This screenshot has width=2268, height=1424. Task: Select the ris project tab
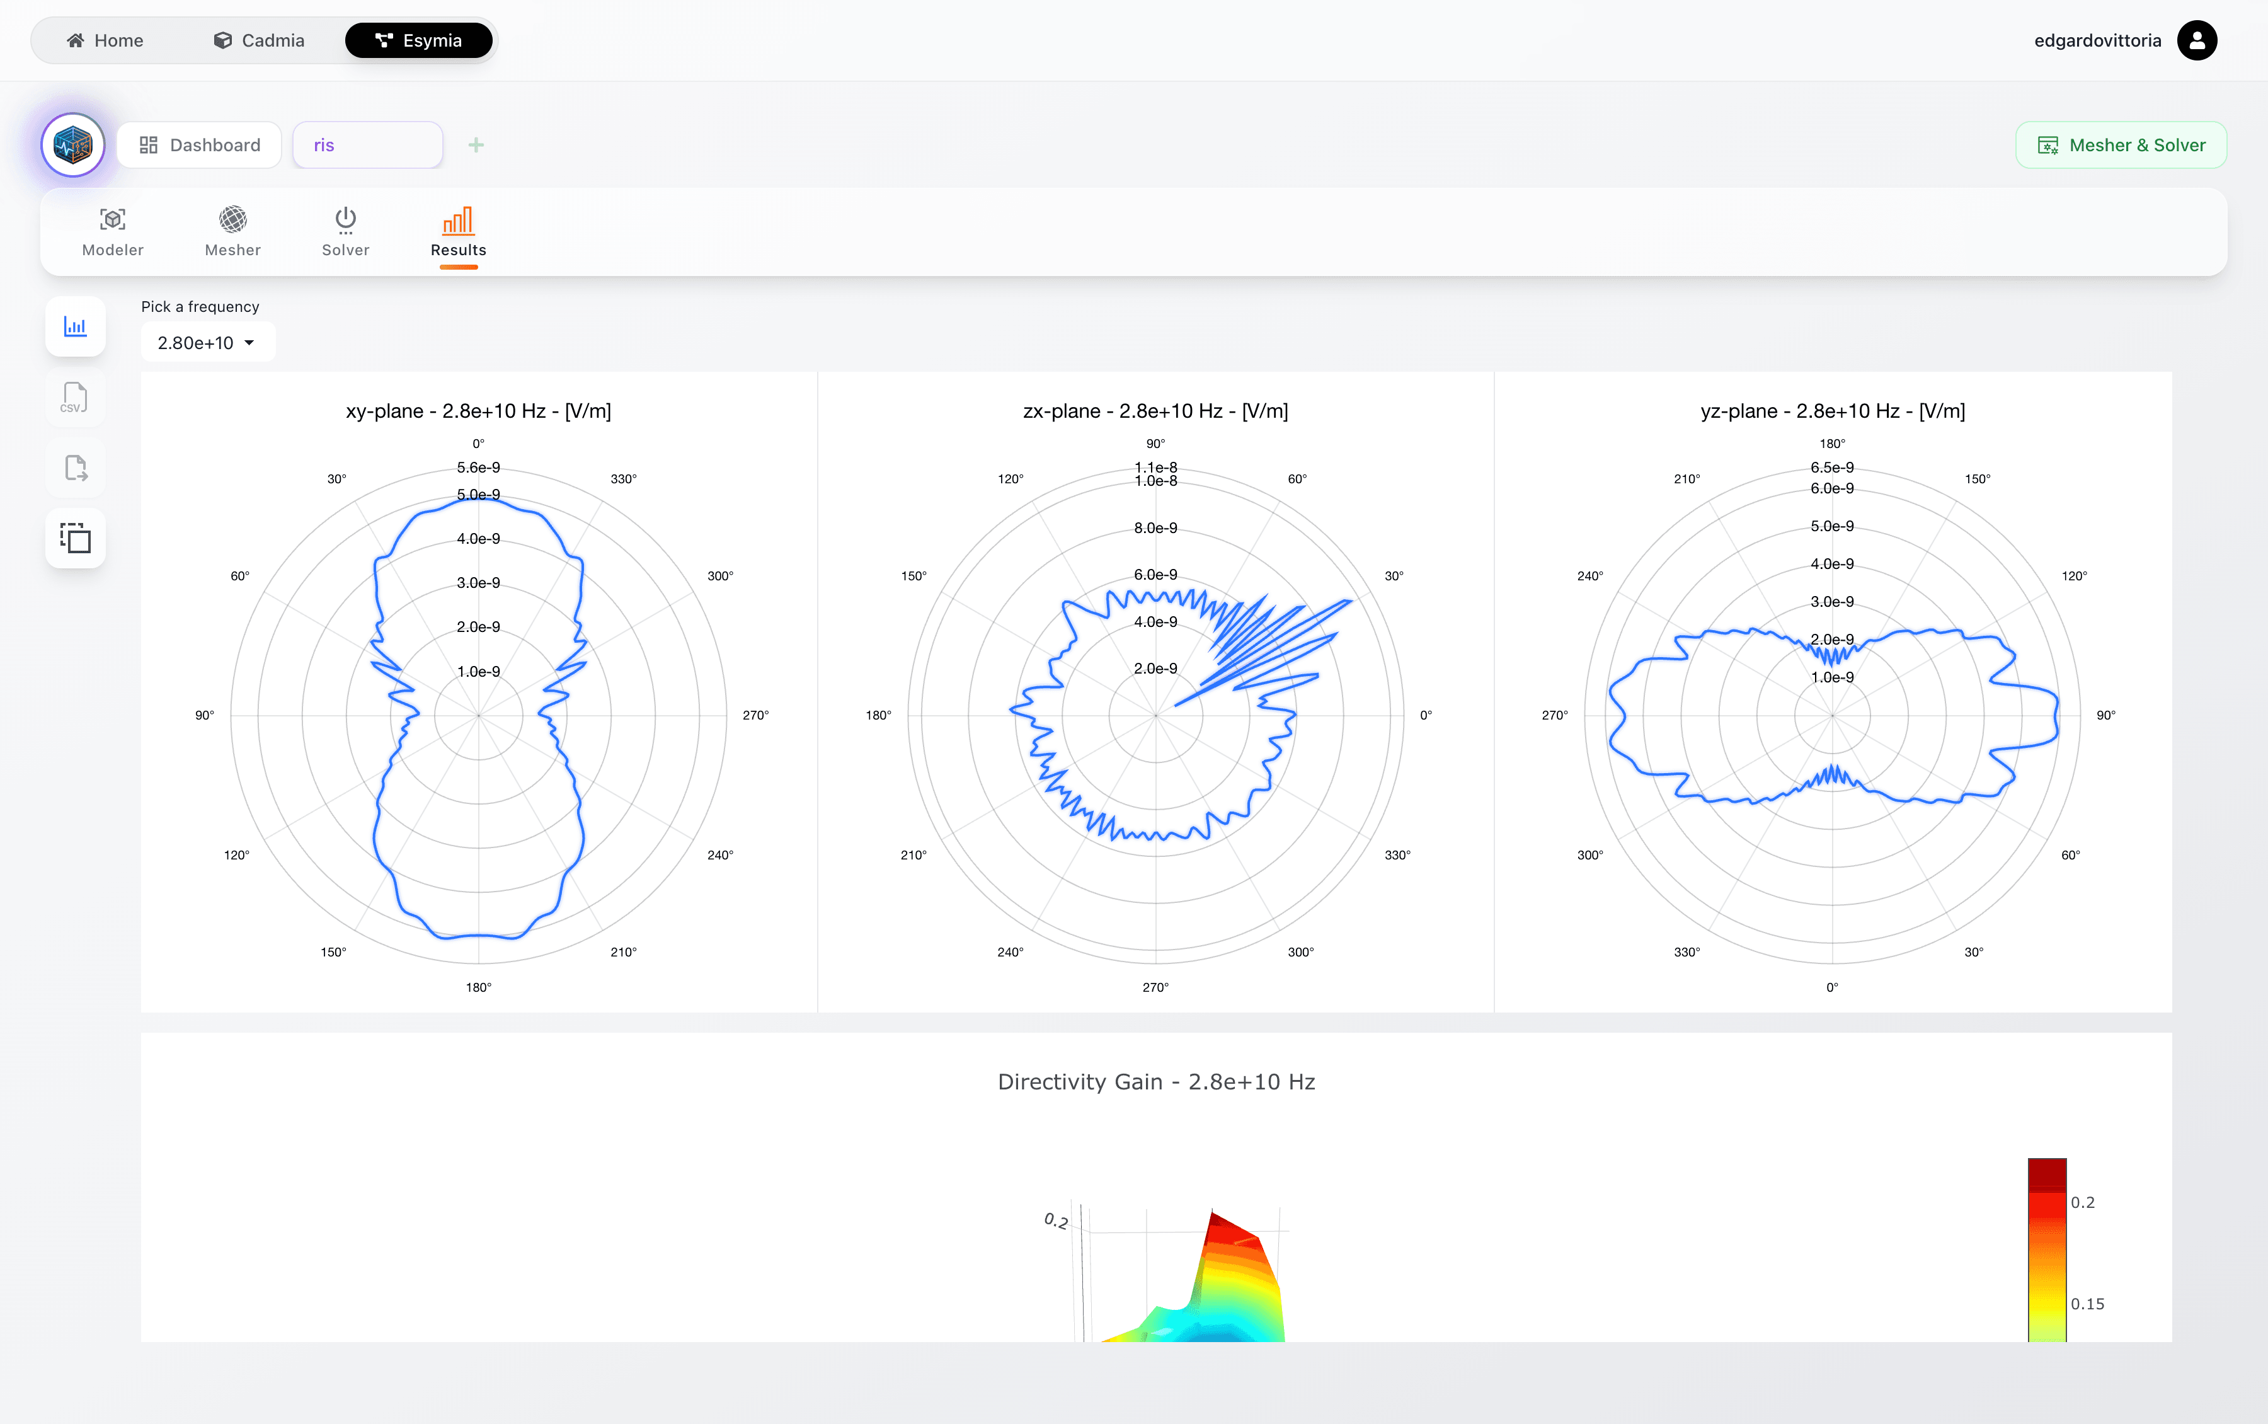(x=367, y=144)
